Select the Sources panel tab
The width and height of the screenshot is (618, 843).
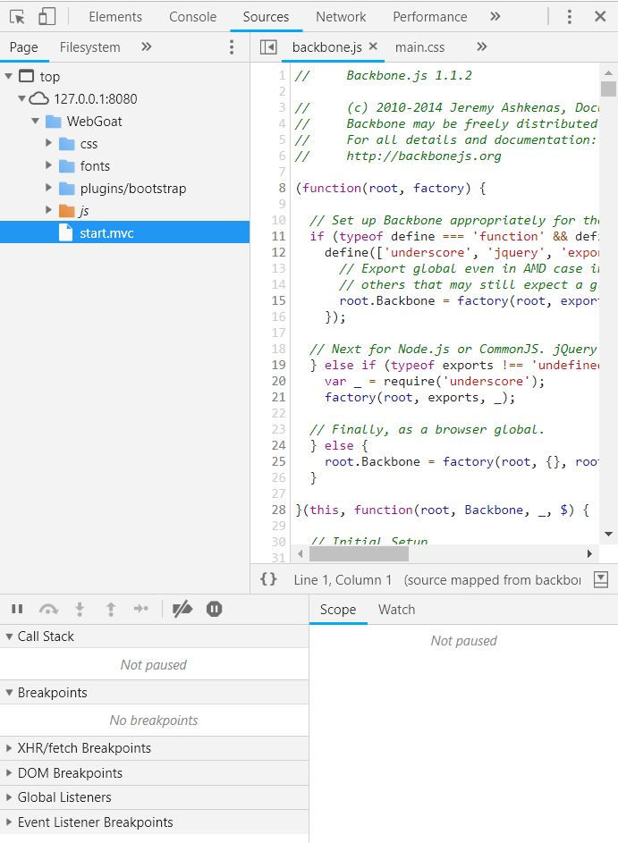point(266,17)
